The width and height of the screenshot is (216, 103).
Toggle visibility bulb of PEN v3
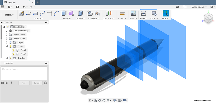(x=8, y=27)
